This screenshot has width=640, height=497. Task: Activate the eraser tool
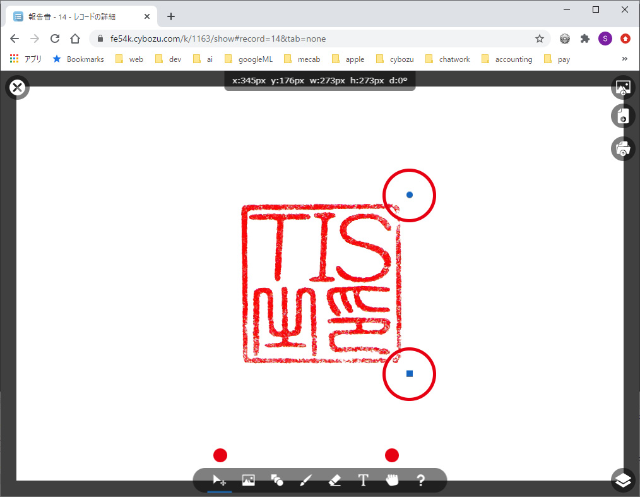click(x=335, y=481)
